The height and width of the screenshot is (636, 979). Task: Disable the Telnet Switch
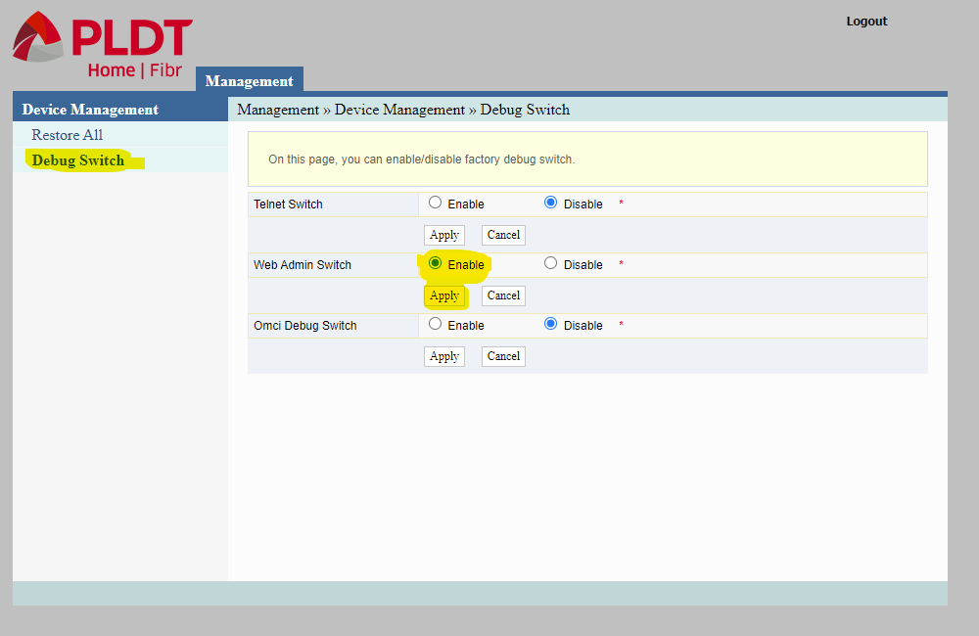pos(550,203)
